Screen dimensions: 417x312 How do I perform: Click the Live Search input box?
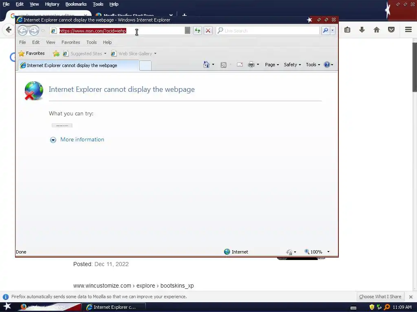pyautogui.click(x=268, y=31)
